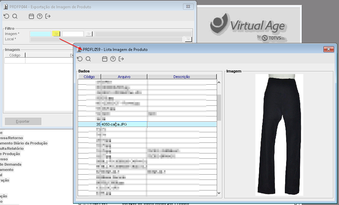Click second Imagem input field
Image resolution: width=339 pixels, height=205 pixels.
point(73,34)
